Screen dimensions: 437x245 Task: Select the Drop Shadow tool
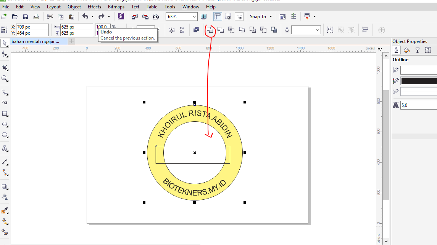[5, 186]
